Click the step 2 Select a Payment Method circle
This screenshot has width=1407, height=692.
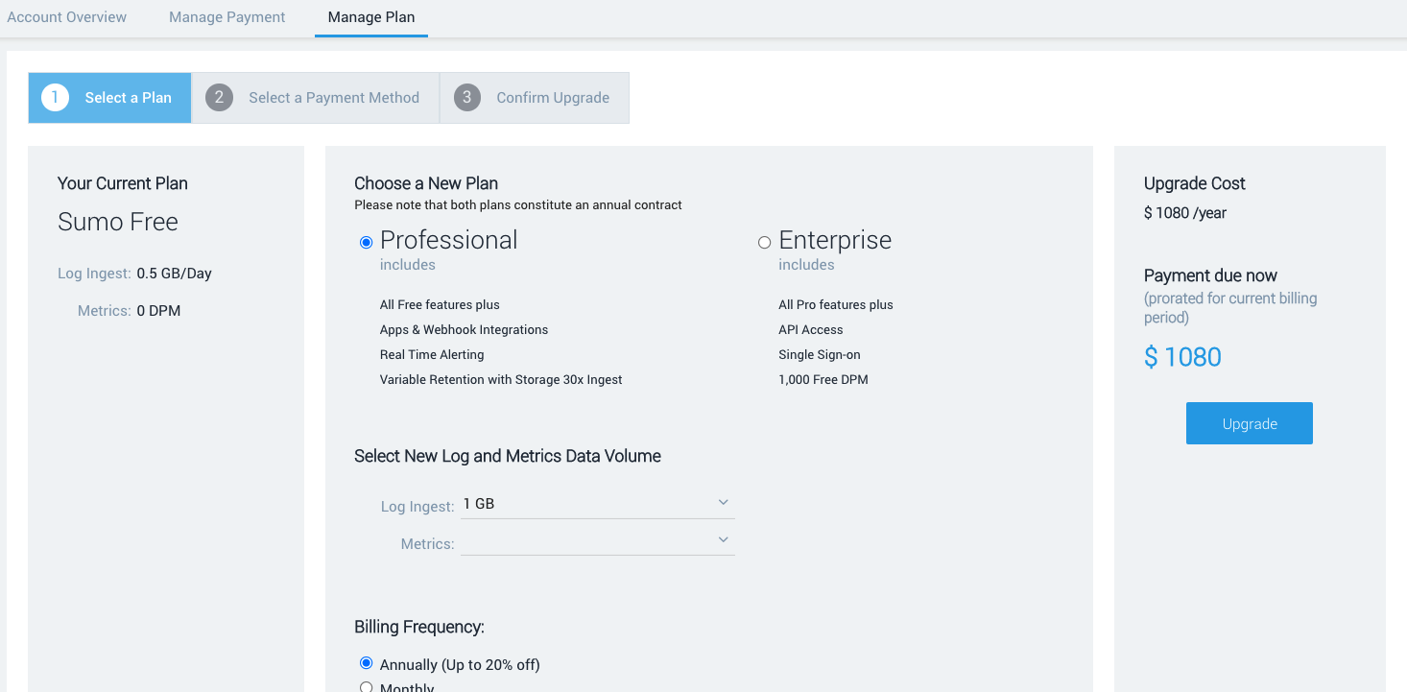point(219,97)
